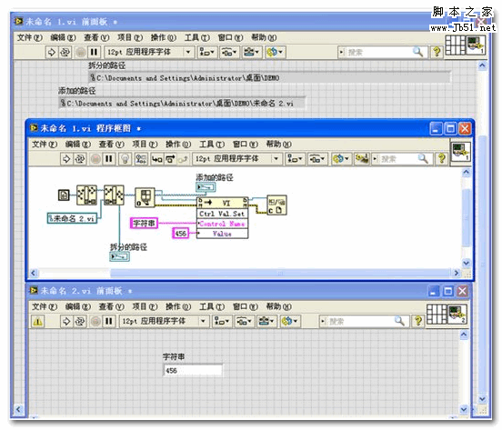Open 帮助 menu in 未命名 1.vi front panel
The height and width of the screenshot is (430, 502).
point(264,37)
